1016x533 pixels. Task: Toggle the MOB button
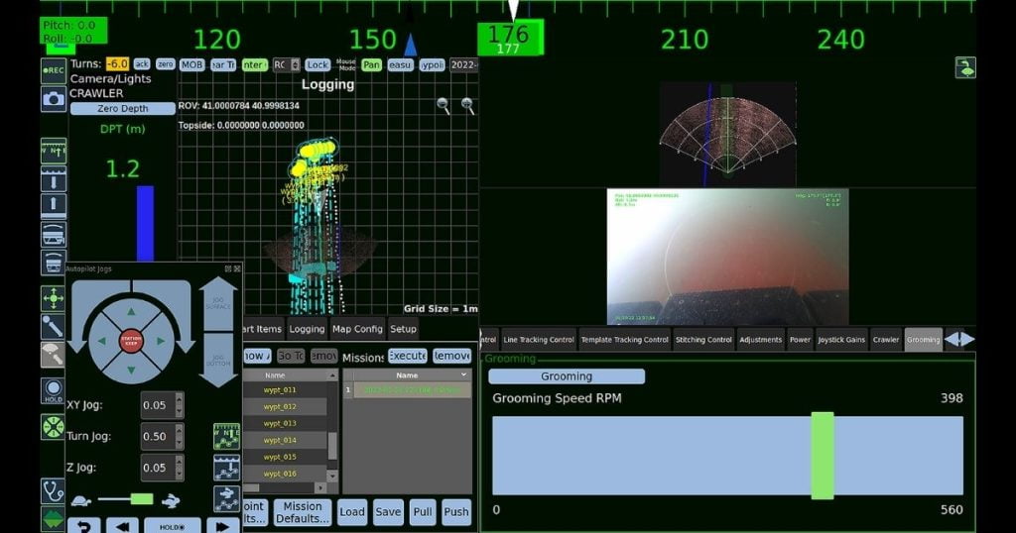pyautogui.click(x=191, y=64)
